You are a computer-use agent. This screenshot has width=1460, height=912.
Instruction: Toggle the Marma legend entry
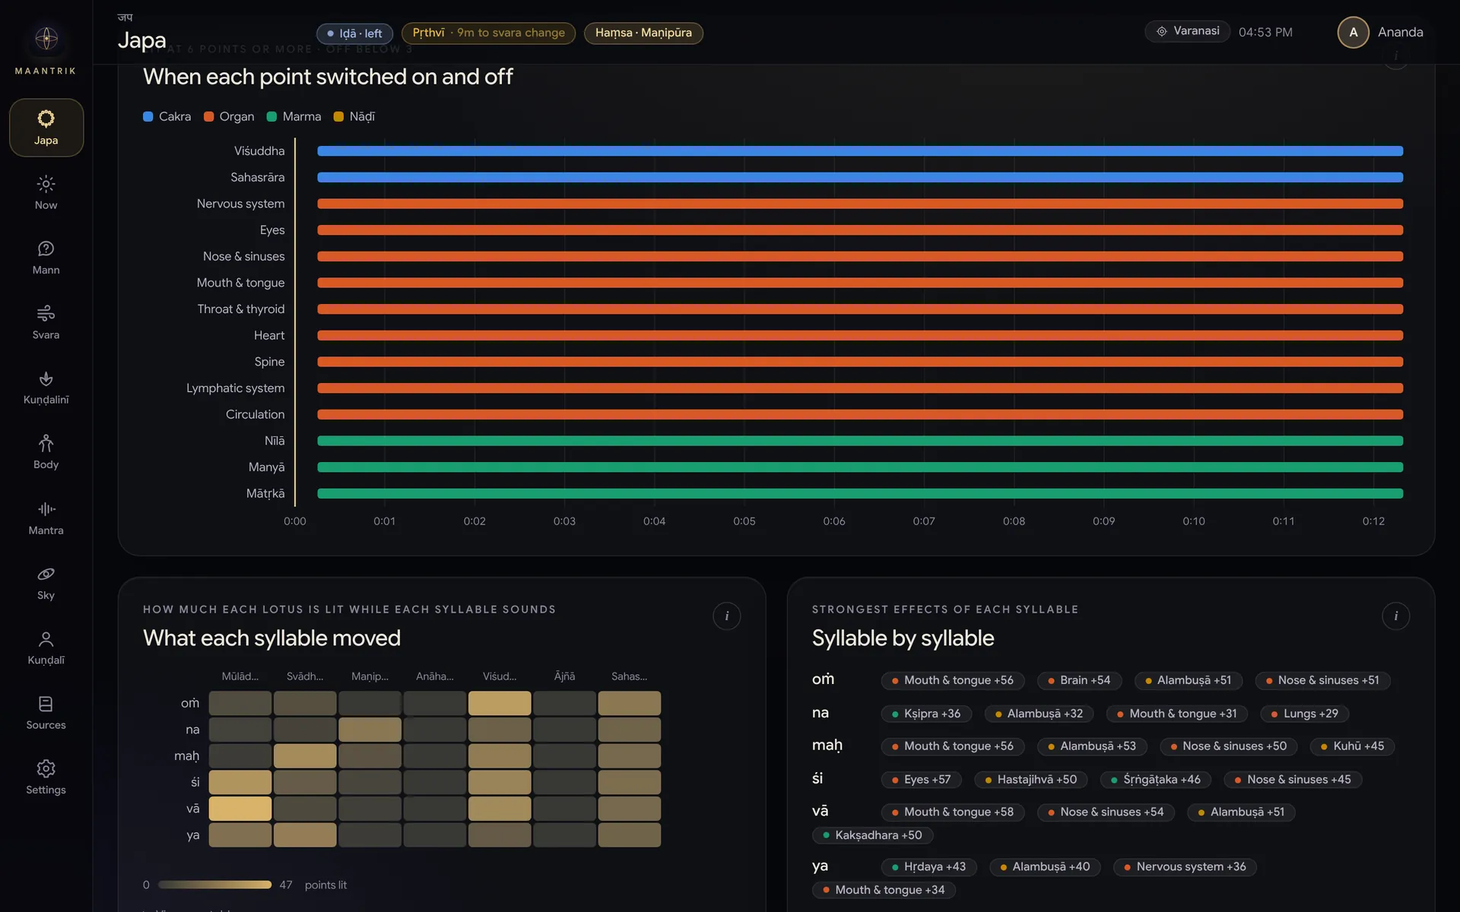point(294,116)
